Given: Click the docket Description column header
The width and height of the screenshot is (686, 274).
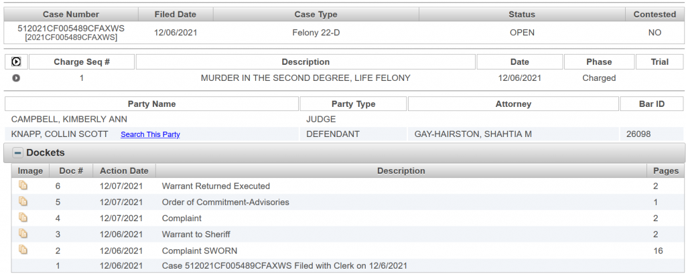Looking at the screenshot, I should click(401, 170).
